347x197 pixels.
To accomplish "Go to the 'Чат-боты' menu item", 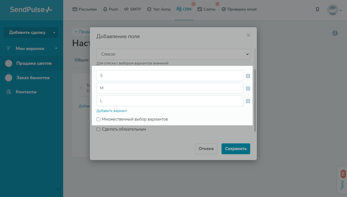I will 159,9.
